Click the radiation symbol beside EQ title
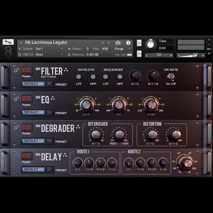 tap(52, 98)
